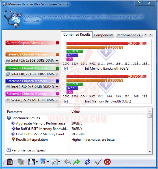Click the red cancel cross icon

click(x=107, y=162)
